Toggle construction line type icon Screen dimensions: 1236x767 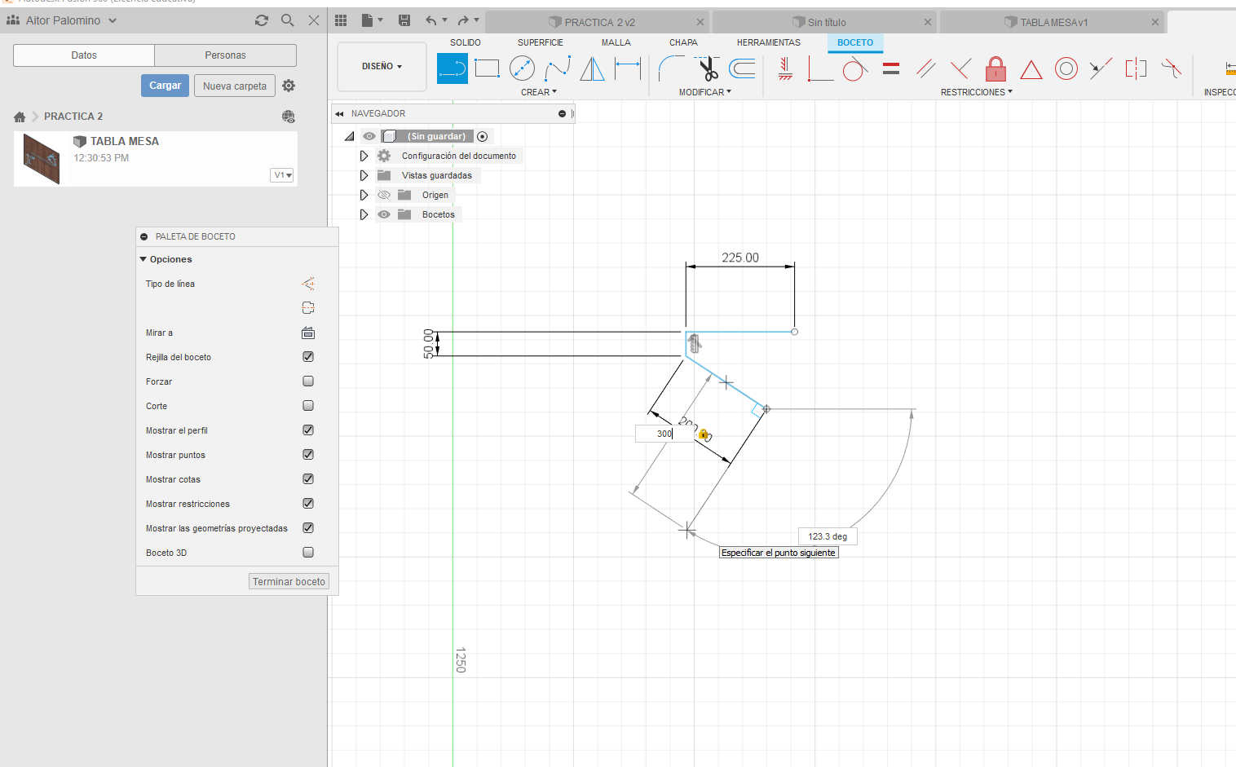(x=308, y=284)
